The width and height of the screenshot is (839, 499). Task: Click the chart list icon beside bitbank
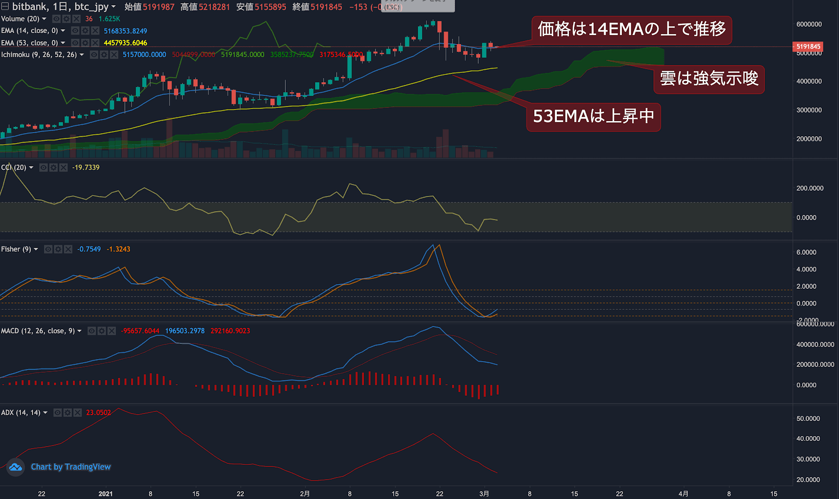pyautogui.click(x=5, y=7)
